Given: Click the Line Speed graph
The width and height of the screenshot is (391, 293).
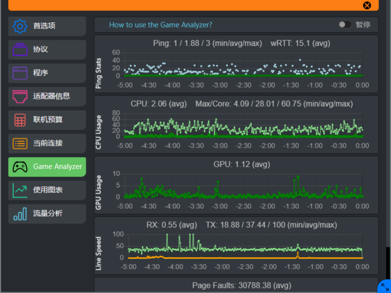Looking at the screenshot, I should [x=245, y=246].
